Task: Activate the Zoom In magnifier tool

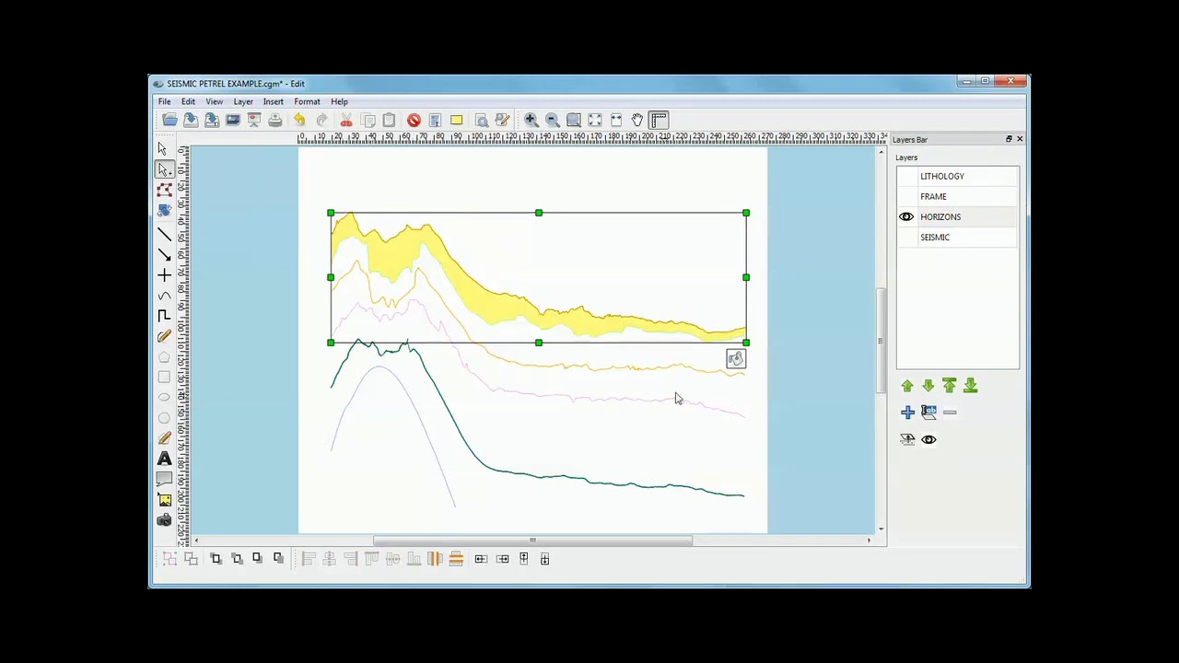Action: pos(531,120)
